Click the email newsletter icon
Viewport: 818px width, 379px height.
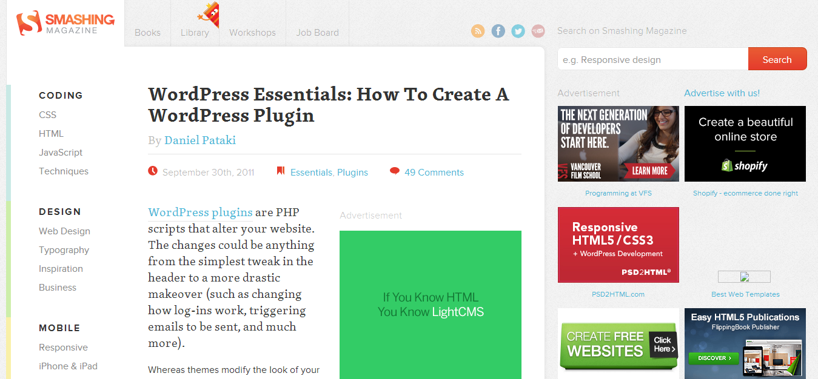[x=538, y=31]
